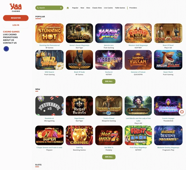The image size is (186, 170).
Task: Select the Table Games tab
Action: pyautogui.click(x=120, y=8)
